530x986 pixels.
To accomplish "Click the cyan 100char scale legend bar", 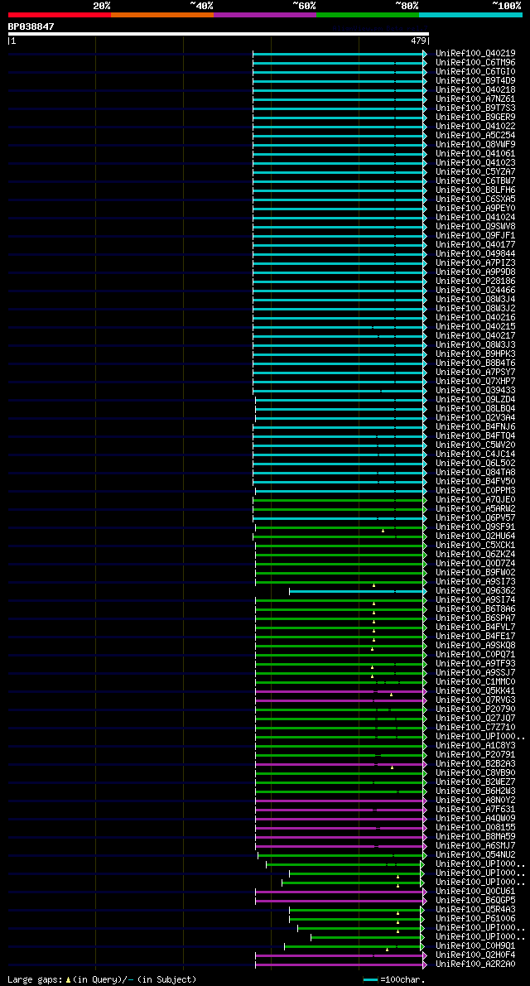I will 371,979.
